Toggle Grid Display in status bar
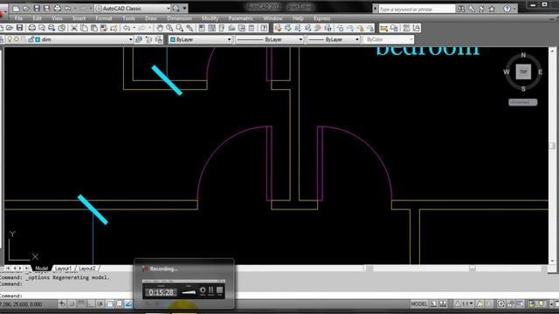The image size is (559, 314). point(81,304)
